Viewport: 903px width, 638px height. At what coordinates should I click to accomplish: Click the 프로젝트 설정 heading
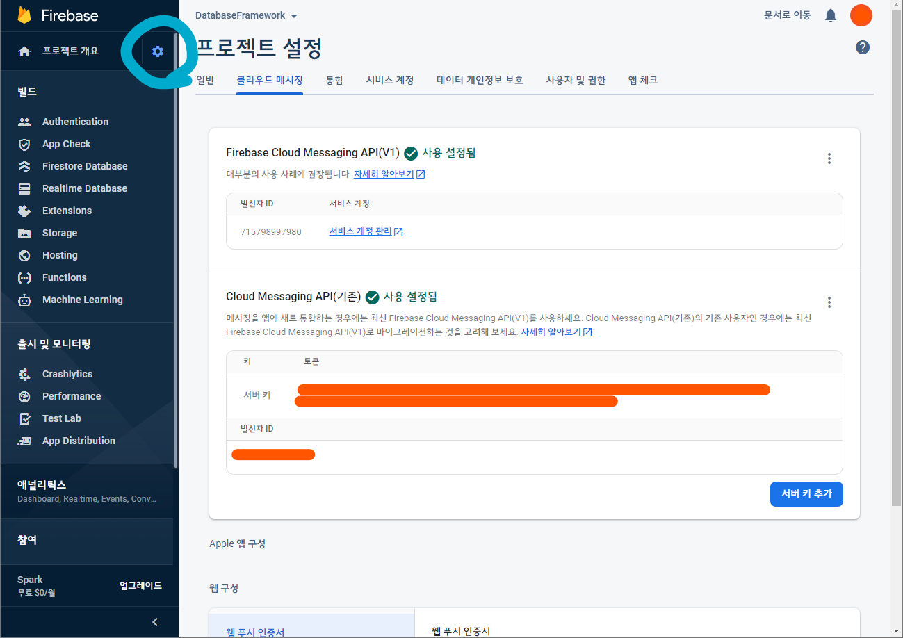coord(259,48)
